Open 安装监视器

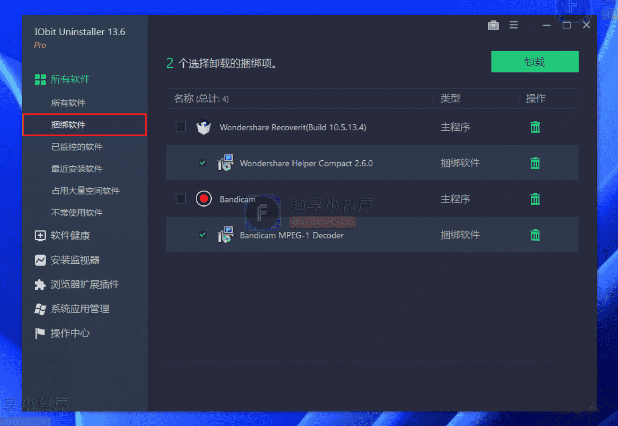point(75,260)
